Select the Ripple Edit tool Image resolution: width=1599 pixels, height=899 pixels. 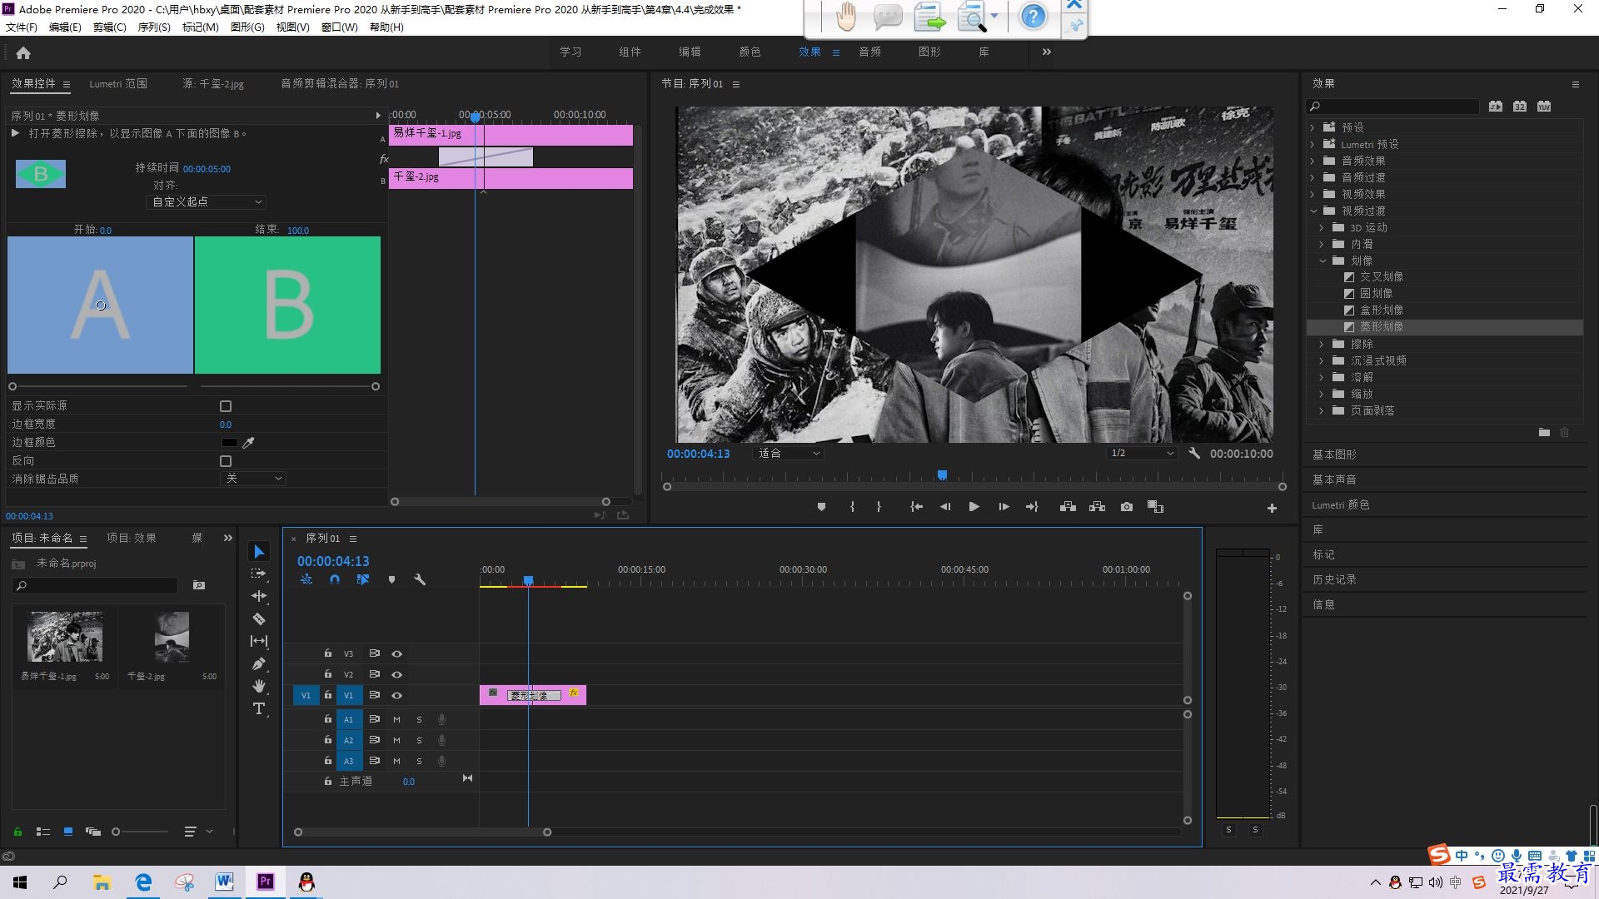point(259,596)
